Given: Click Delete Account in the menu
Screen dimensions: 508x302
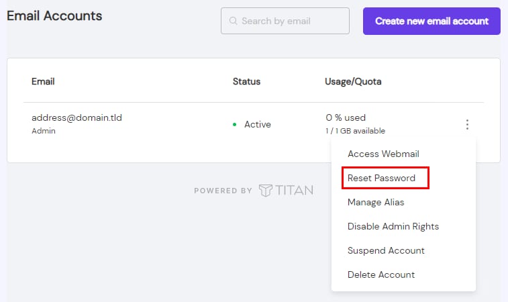Looking at the screenshot, I should coord(381,274).
